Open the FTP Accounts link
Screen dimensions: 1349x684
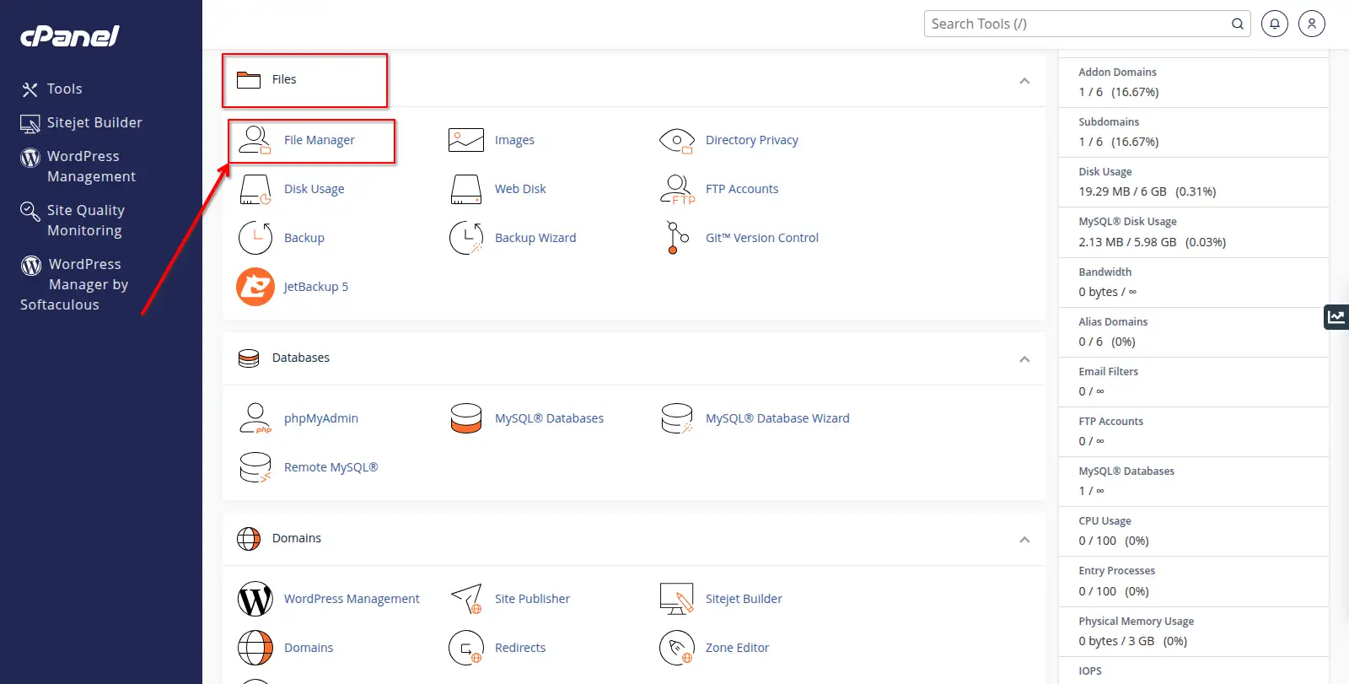pos(742,189)
